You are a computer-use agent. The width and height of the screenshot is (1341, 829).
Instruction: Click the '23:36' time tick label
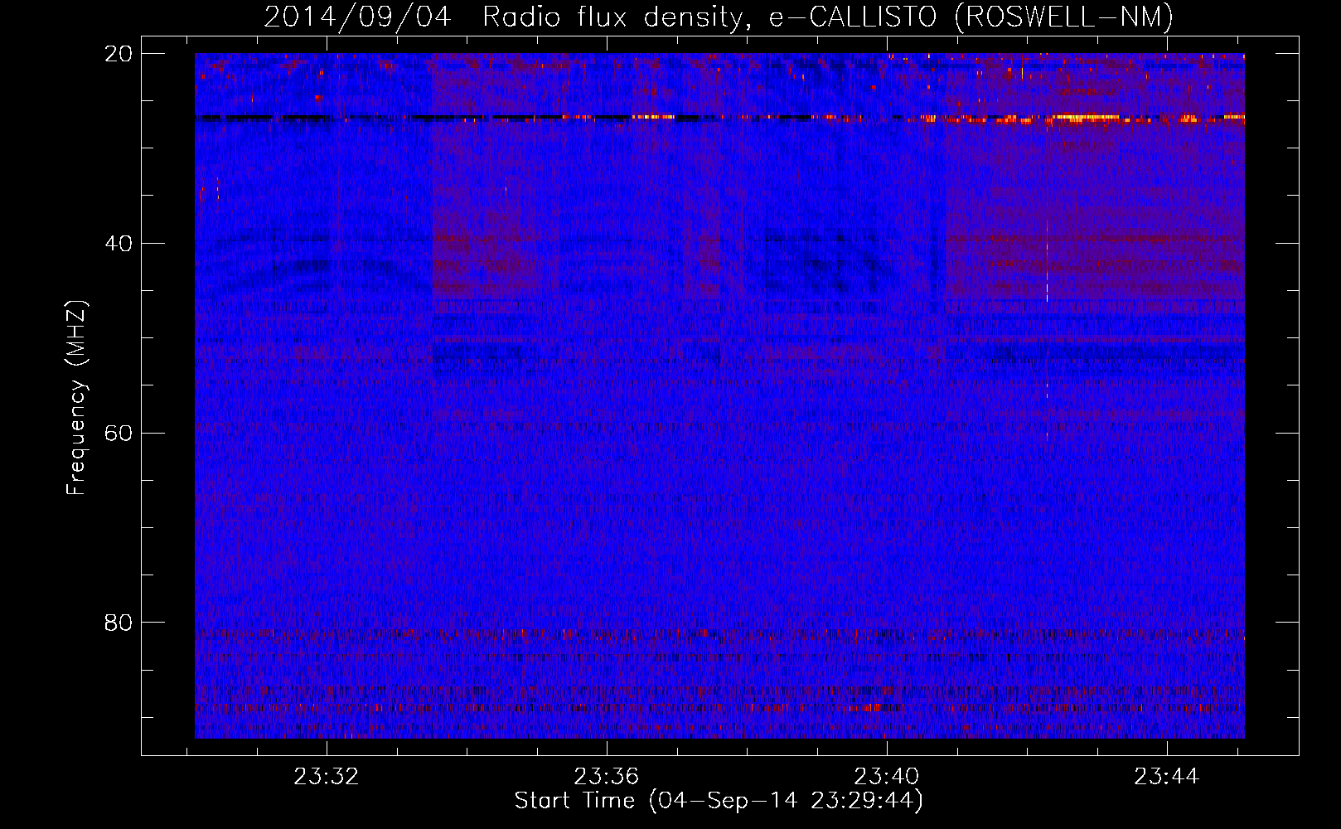(x=607, y=777)
